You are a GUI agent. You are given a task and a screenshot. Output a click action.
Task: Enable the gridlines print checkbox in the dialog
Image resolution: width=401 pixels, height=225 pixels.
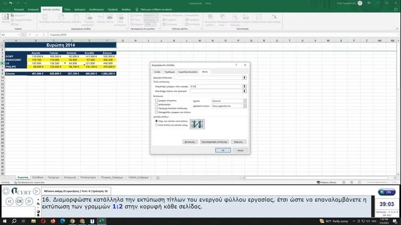(x=156, y=101)
